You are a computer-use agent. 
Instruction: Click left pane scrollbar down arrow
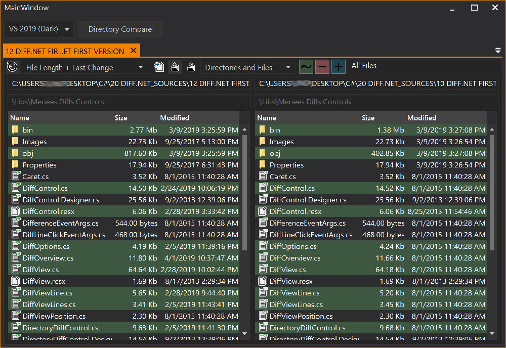244,333
